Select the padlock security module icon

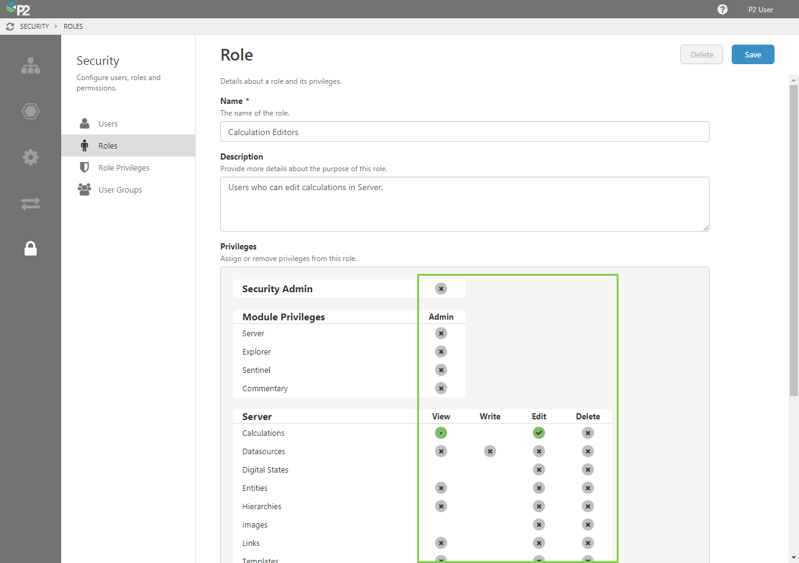point(31,248)
